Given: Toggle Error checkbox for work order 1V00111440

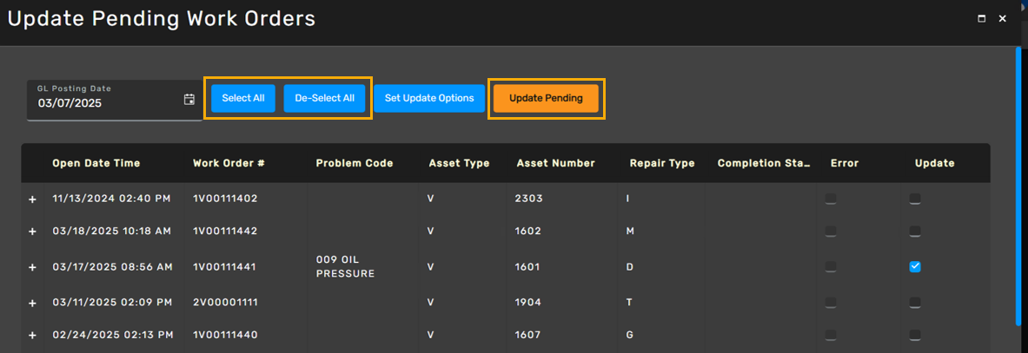Looking at the screenshot, I should [x=831, y=335].
